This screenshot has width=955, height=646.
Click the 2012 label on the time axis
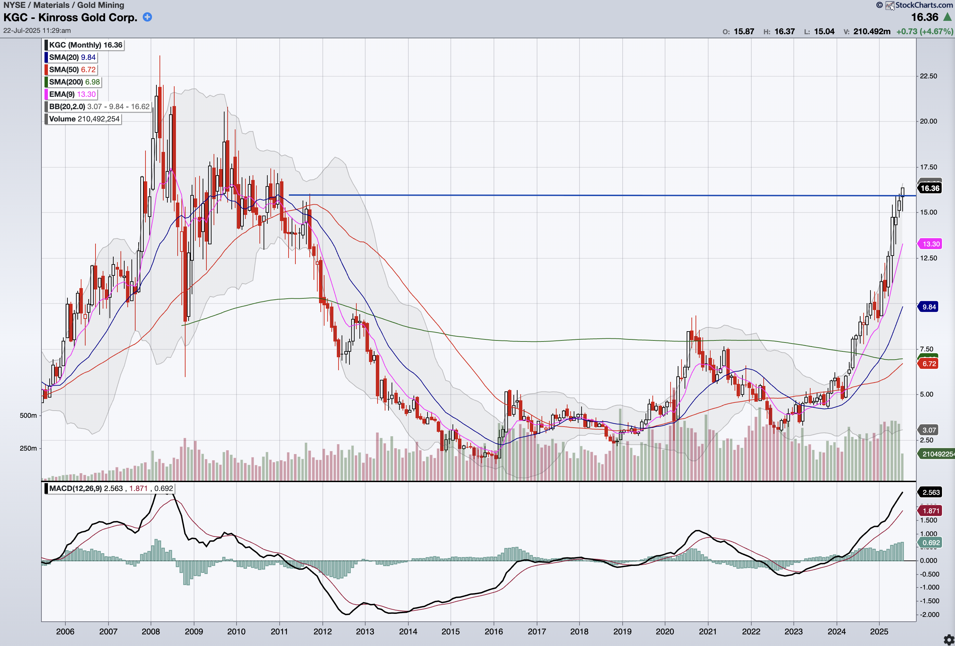(x=322, y=632)
